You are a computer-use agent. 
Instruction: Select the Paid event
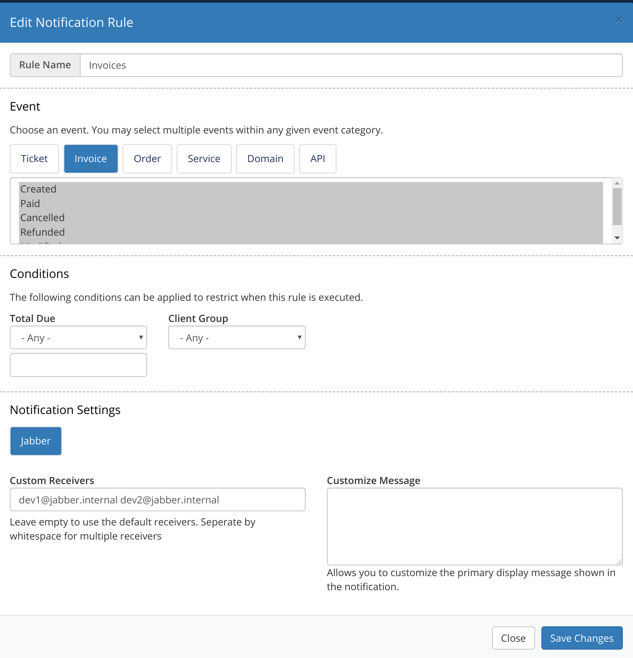tap(30, 203)
